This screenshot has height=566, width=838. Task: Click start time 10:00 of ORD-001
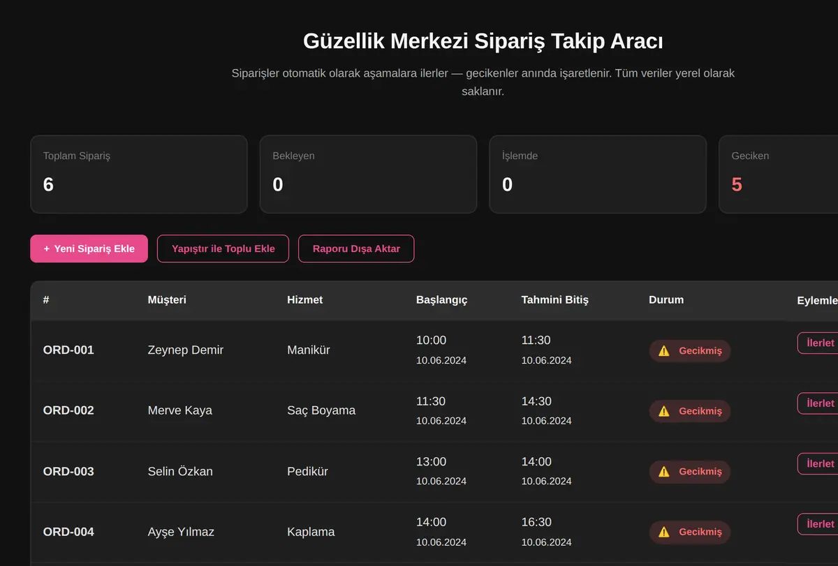pyautogui.click(x=431, y=340)
